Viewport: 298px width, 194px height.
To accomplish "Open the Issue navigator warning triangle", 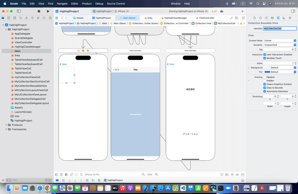I will coord(26,18).
